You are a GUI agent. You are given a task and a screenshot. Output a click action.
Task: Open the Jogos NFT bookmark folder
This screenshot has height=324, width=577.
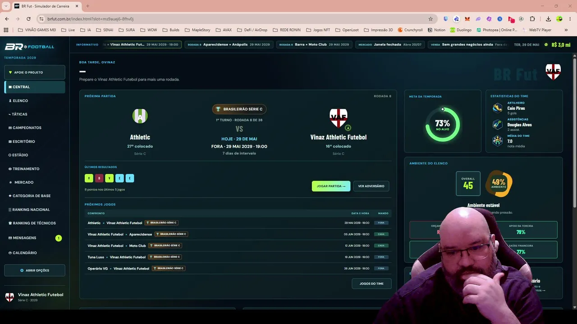point(318,30)
